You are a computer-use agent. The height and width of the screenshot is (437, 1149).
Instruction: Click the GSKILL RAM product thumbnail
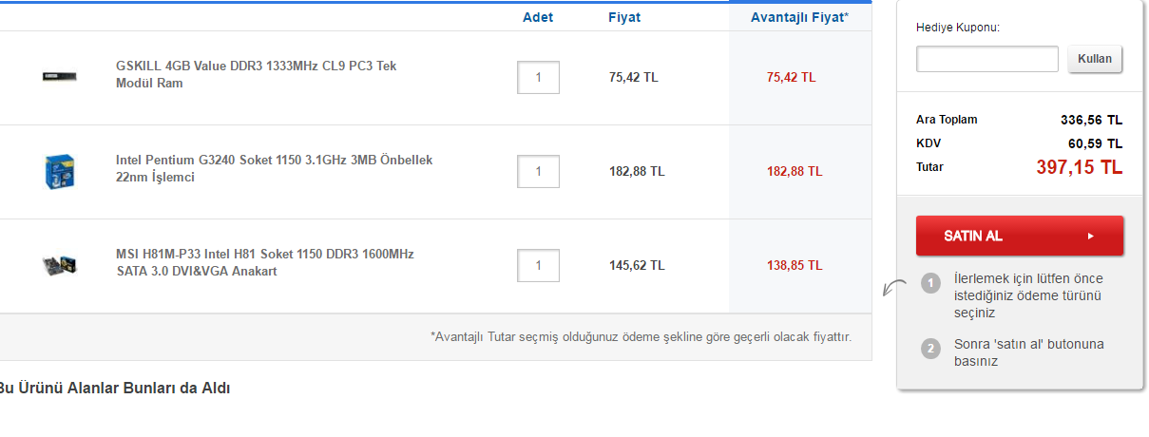[59, 76]
